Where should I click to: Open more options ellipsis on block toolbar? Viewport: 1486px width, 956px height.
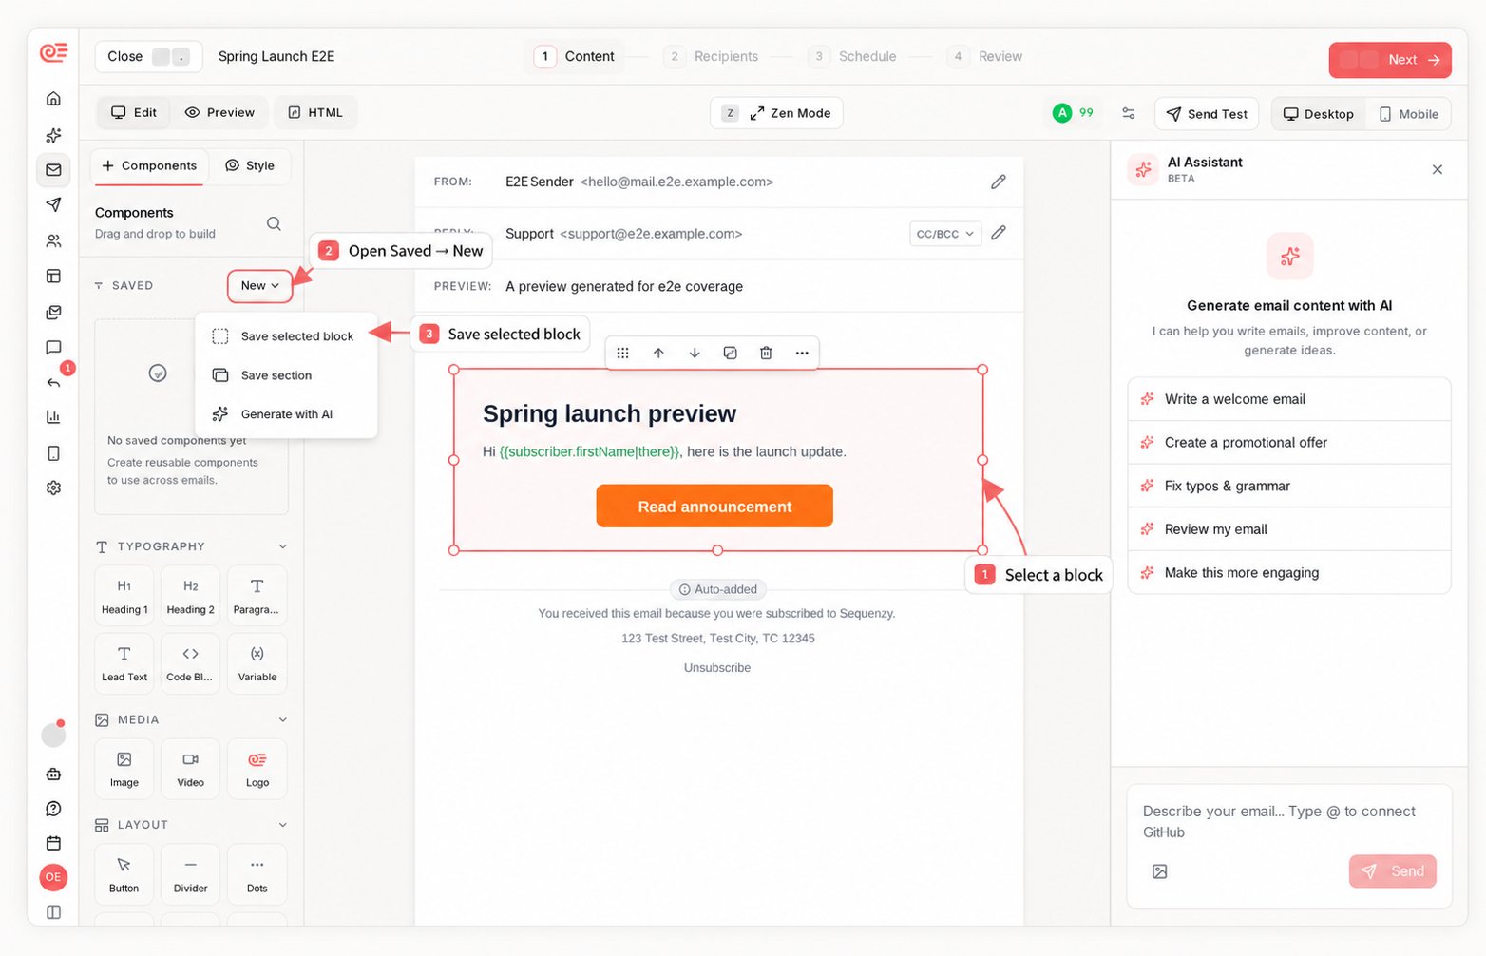802,353
